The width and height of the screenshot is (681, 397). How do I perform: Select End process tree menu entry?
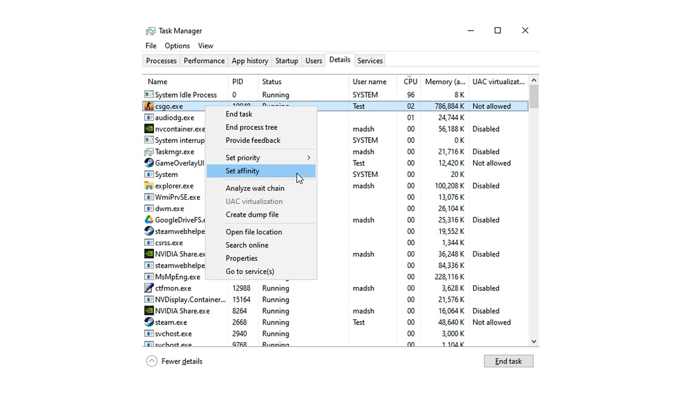pyautogui.click(x=251, y=127)
